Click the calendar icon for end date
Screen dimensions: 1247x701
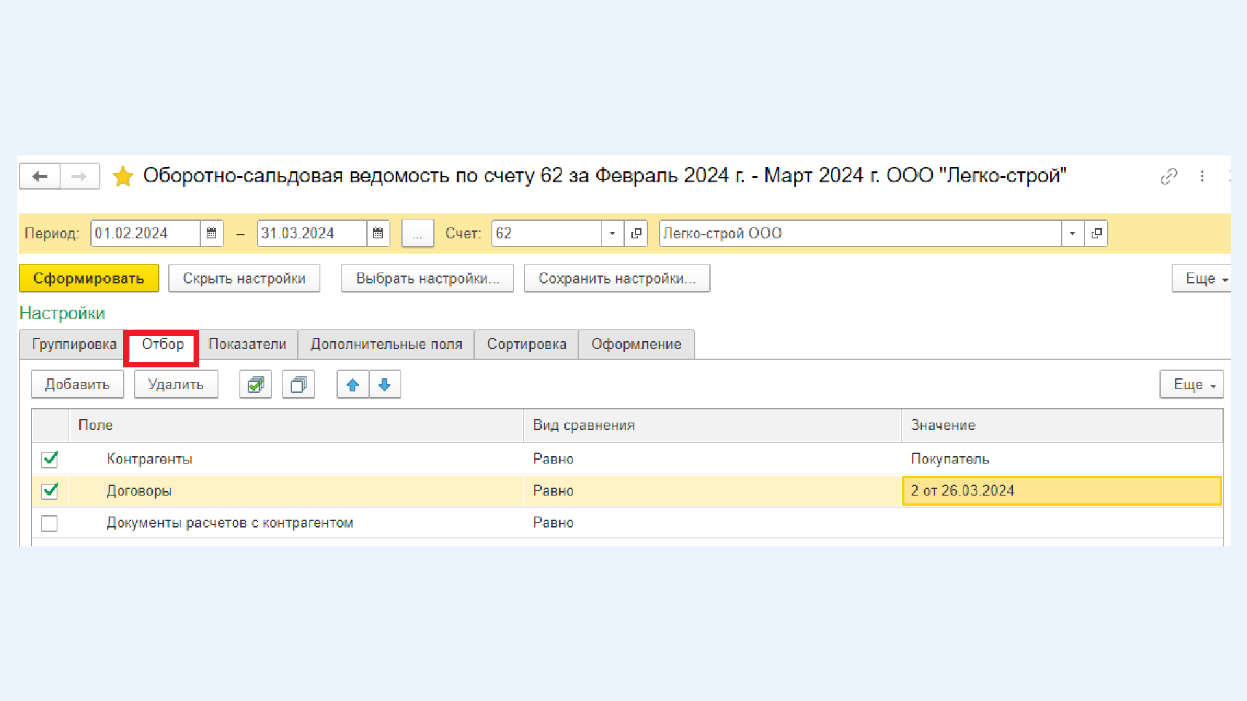(x=379, y=233)
